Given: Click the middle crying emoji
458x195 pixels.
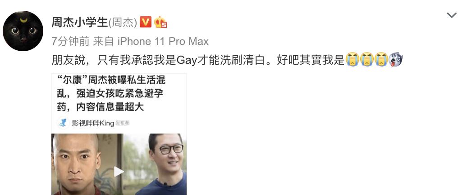Looking at the screenshot, I should pyautogui.click(x=367, y=59).
